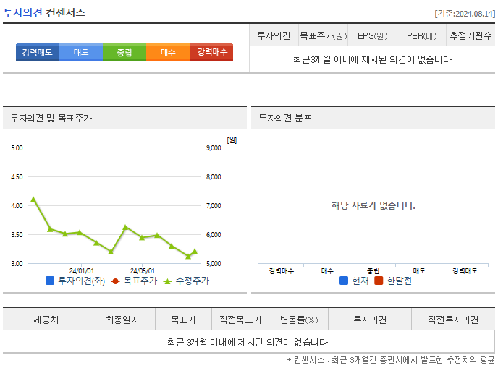Click the 매도 distribution axis label
The image size is (498, 368).
419,270
